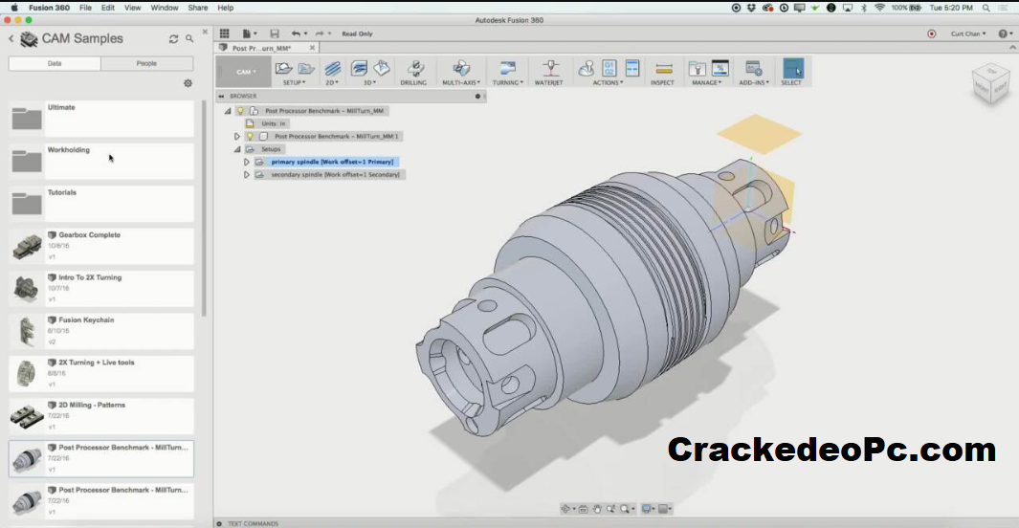This screenshot has height=528, width=1019.
Task: Click the ViewCube in the corner
Action: coord(989,84)
